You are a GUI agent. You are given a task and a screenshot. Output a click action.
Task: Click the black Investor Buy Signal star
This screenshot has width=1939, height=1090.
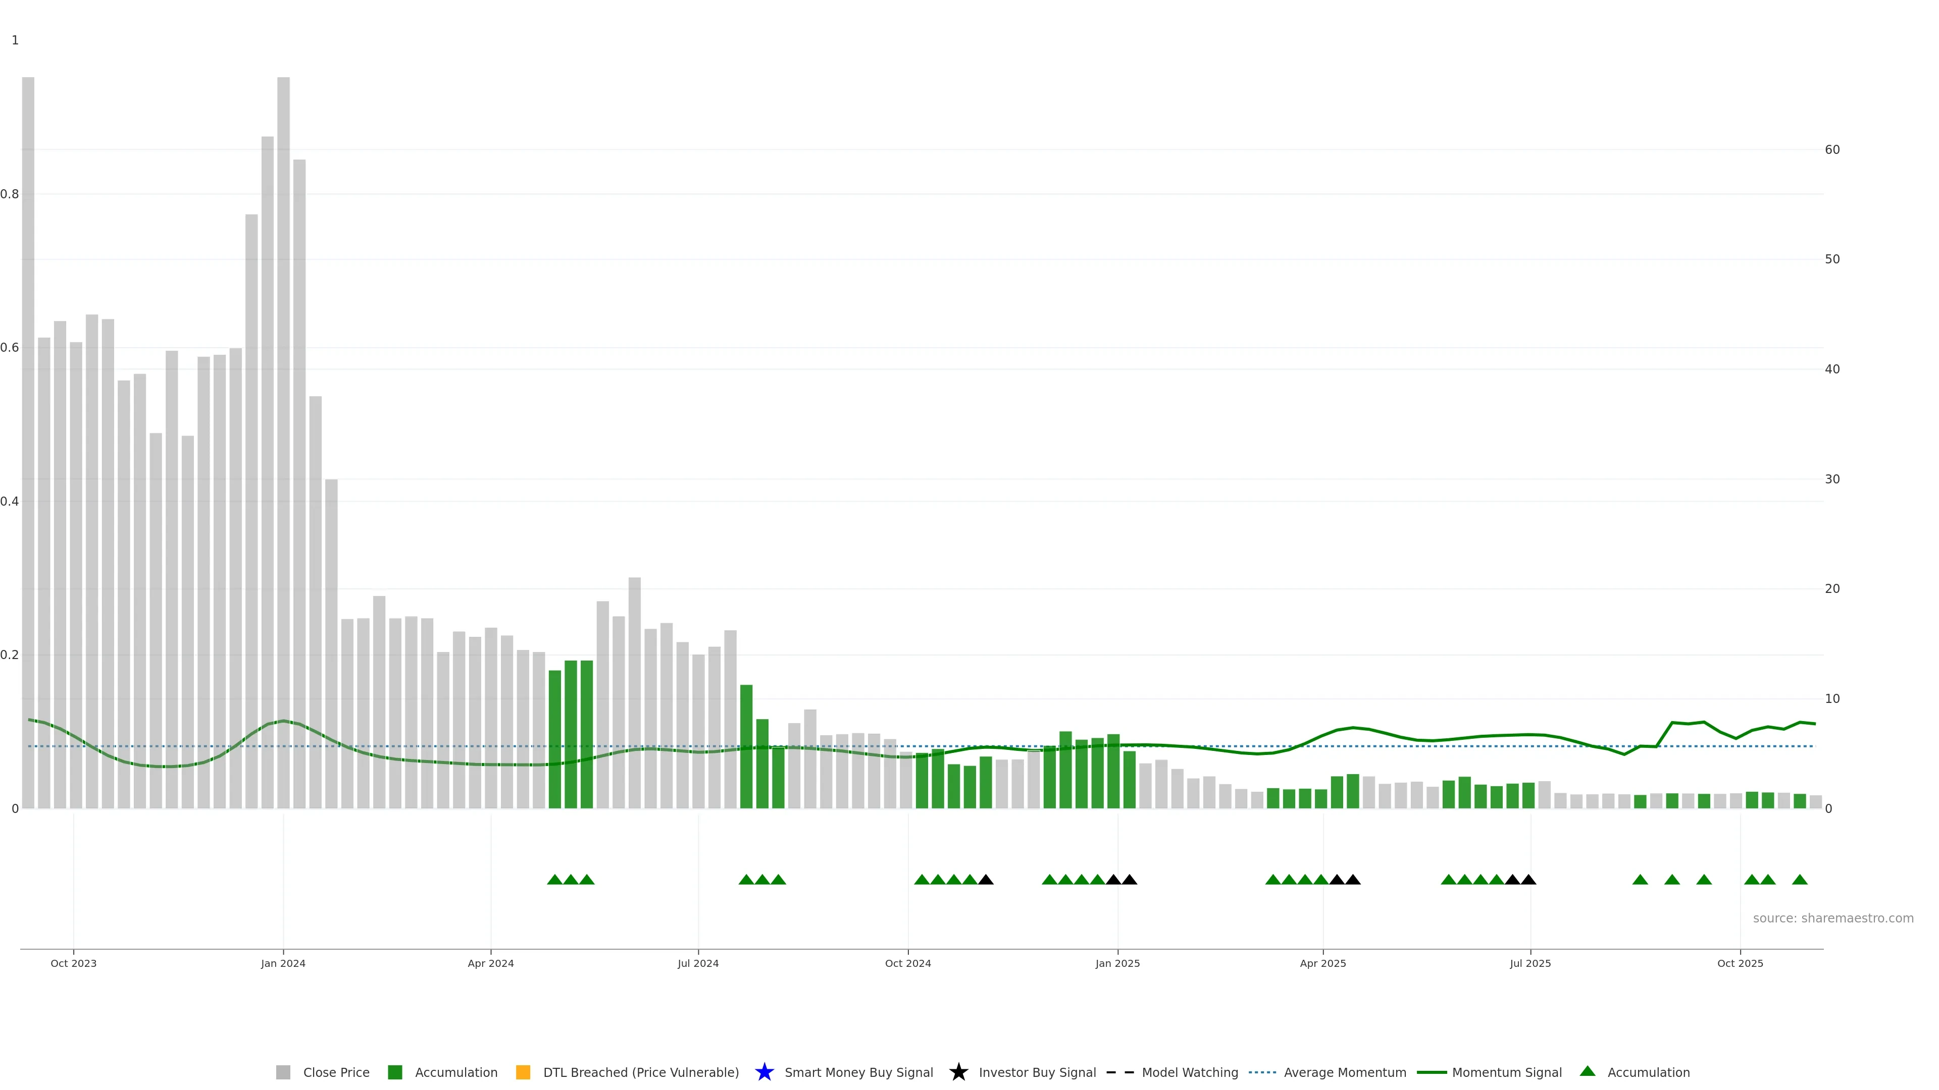pos(958,1072)
